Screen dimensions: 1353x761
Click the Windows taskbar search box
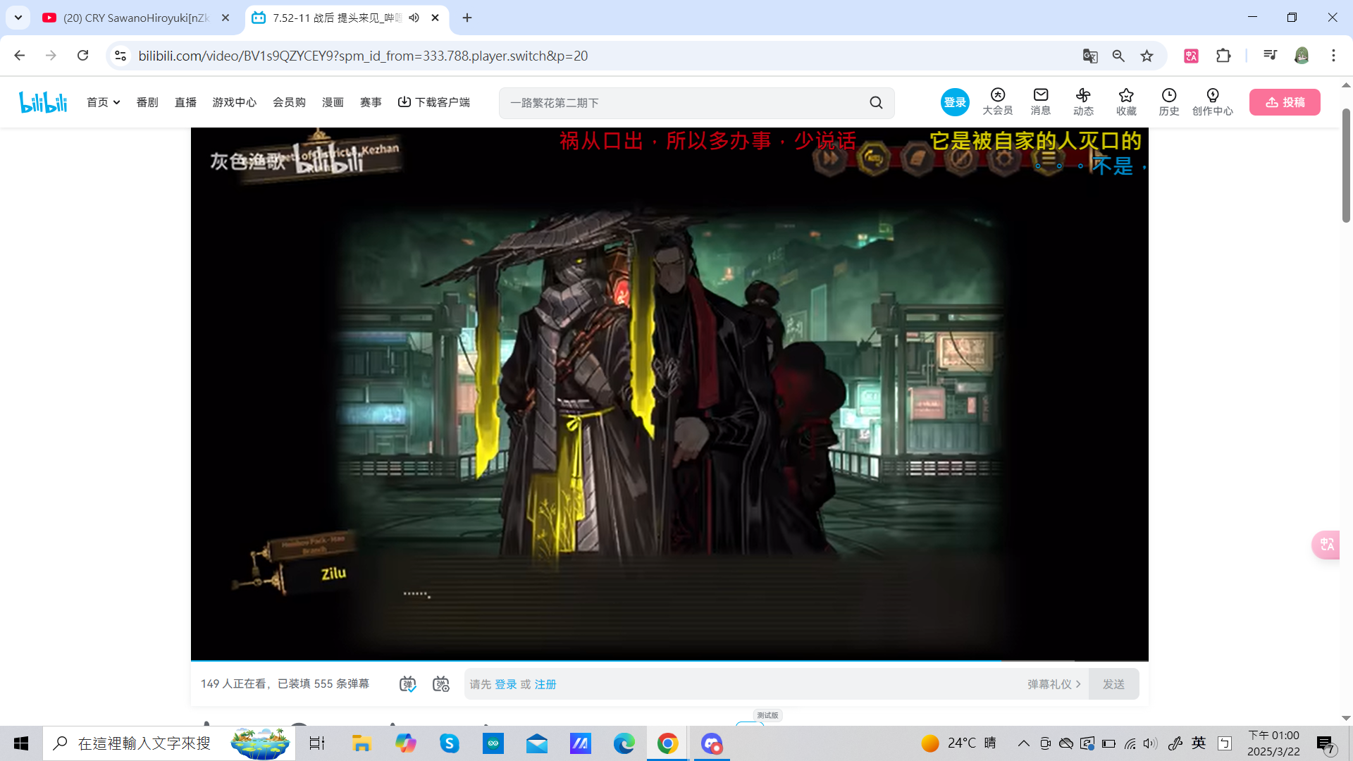169,743
